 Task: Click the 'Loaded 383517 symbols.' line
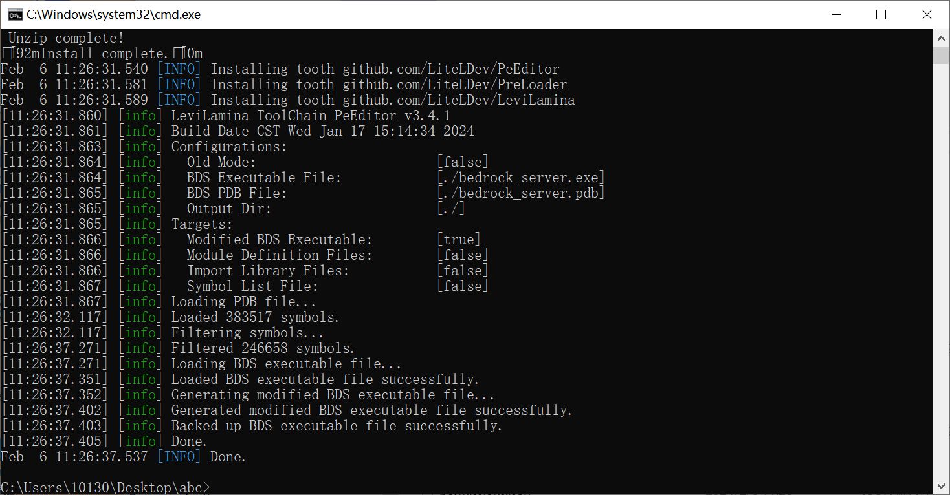[255, 317]
